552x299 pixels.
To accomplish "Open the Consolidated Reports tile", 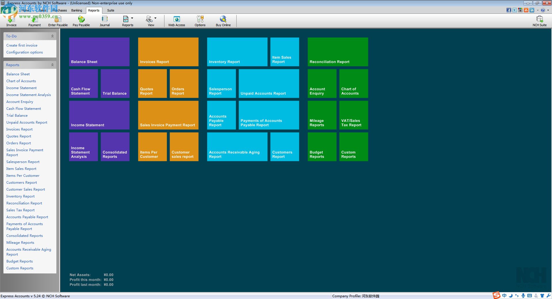I will tap(115, 147).
